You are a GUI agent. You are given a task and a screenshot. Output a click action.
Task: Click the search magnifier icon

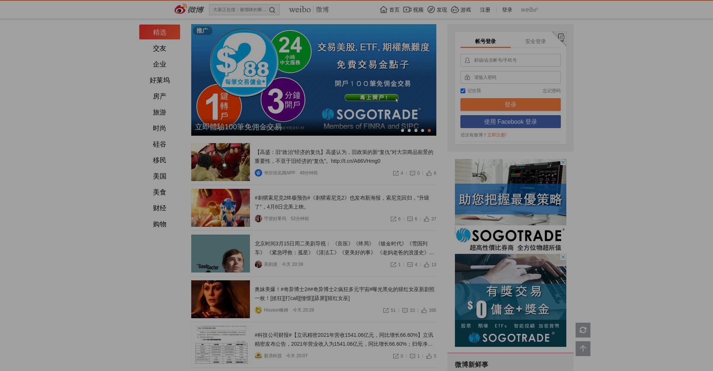pyautogui.click(x=272, y=10)
